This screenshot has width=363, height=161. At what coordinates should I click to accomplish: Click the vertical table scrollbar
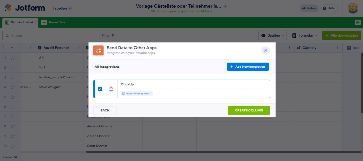pos(362,82)
